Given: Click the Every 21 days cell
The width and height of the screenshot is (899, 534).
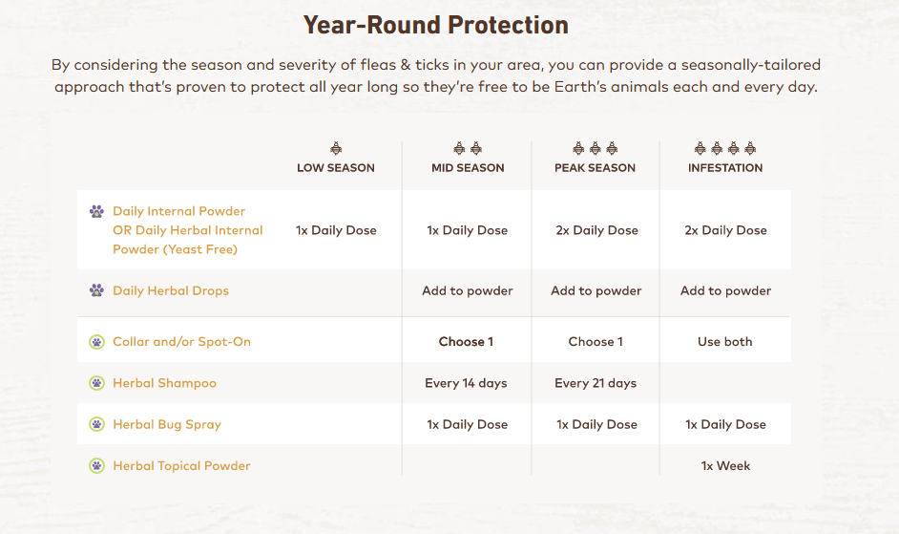Looking at the screenshot, I should [596, 383].
